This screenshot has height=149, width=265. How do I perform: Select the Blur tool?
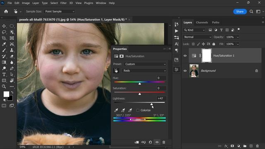pos(12,62)
